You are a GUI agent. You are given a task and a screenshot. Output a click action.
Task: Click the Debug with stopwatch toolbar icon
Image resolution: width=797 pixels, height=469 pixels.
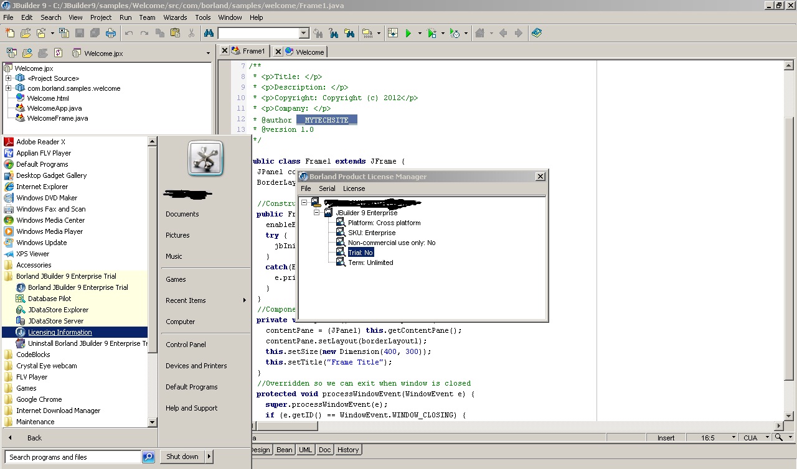coord(455,33)
